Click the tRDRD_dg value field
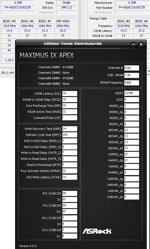 [x=132, y=112]
